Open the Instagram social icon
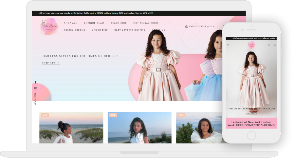This screenshot has width=295, height=158. [36, 88]
